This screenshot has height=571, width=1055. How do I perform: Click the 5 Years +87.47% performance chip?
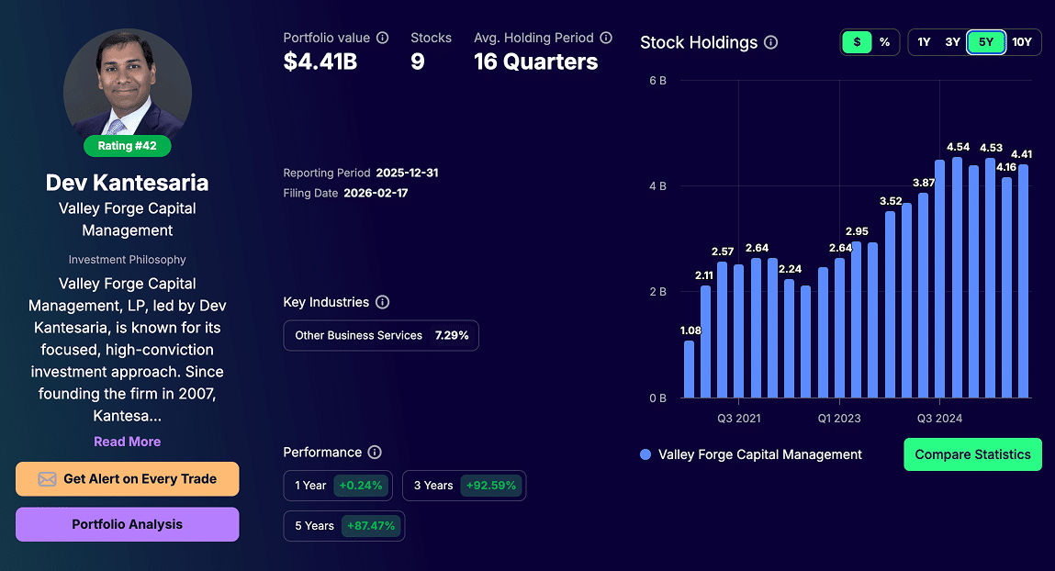[x=343, y=526]
